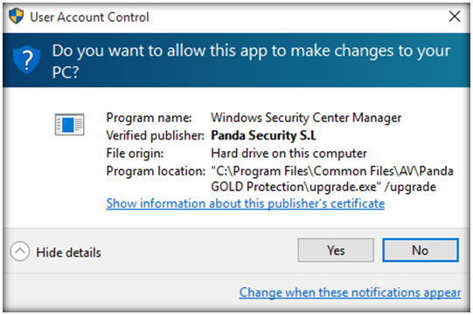Click the upgrade.exe program location path

click(332, 179)
